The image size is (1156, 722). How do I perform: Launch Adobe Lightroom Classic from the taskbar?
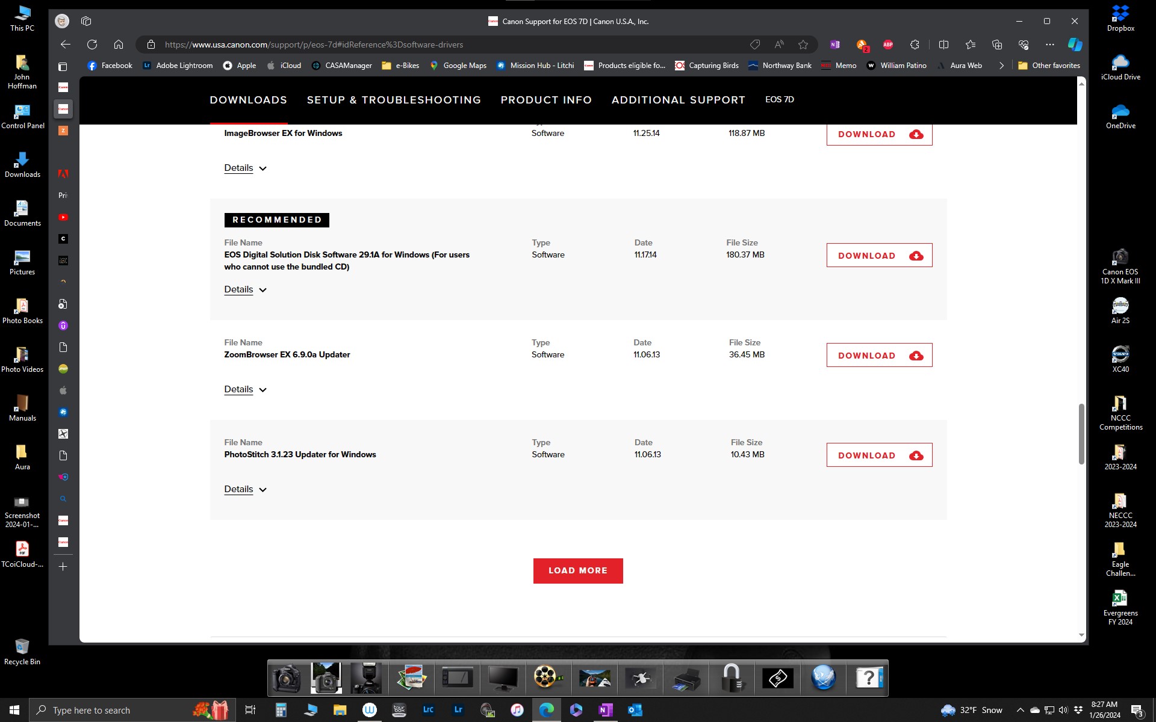click(428, 710)
